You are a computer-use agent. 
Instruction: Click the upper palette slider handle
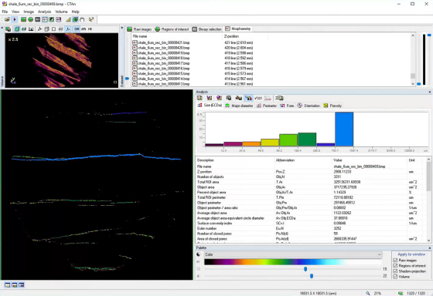[x=305, y=269]
